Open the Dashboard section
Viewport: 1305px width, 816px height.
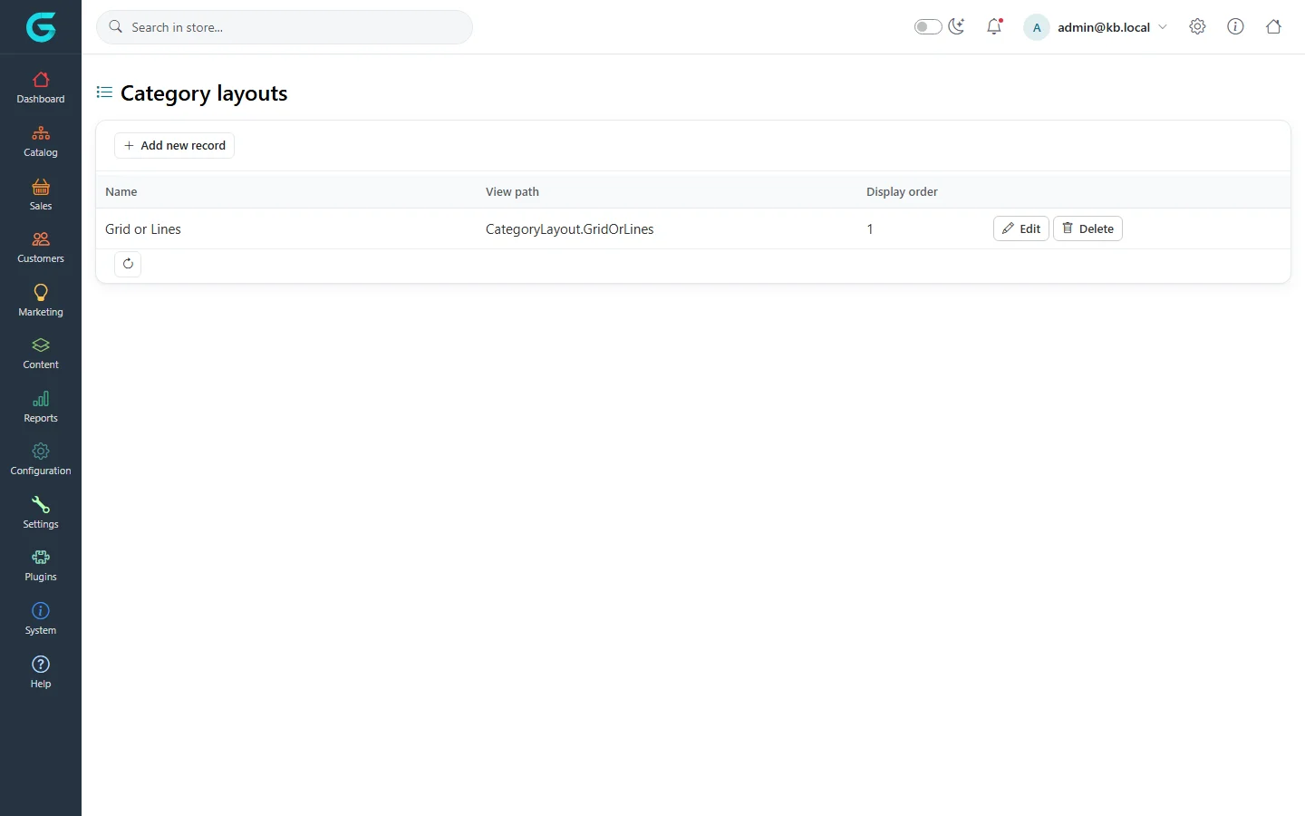click(41, 88)
